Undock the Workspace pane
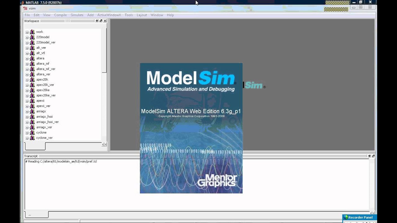 point(101,21)
